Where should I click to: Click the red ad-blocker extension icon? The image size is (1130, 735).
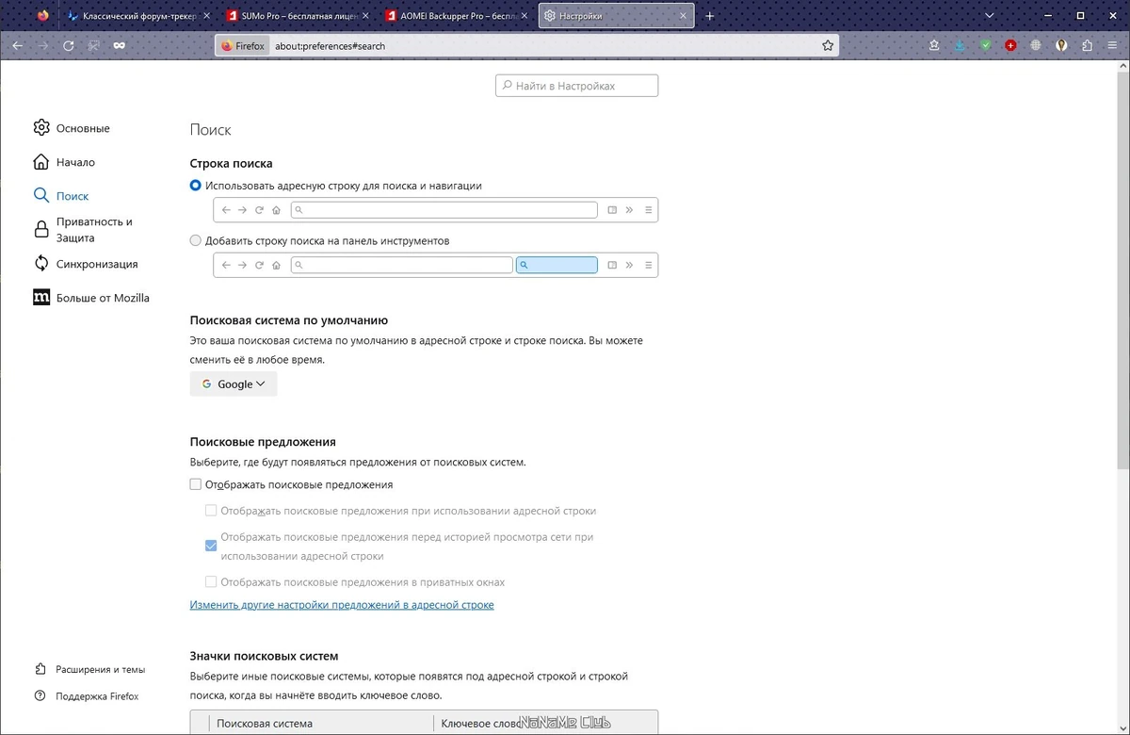[x=1010, y=45]
